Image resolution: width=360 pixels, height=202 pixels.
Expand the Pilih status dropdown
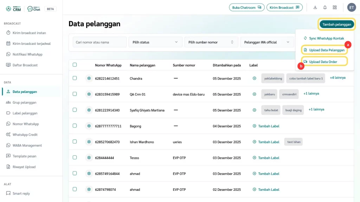point(155,42)
